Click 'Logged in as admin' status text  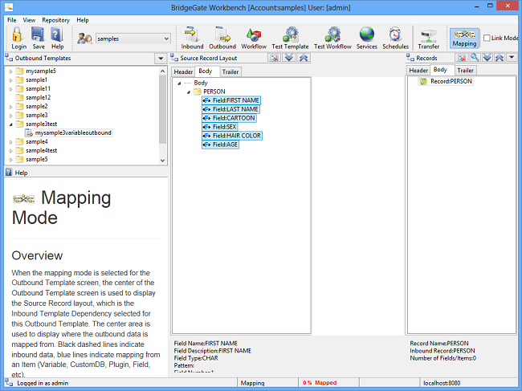[x=43, y=383]
